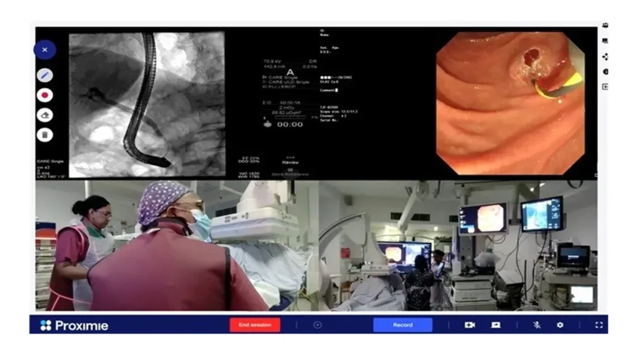Click the four-diamond layout icon in sidebar

(x=605, y=56)
